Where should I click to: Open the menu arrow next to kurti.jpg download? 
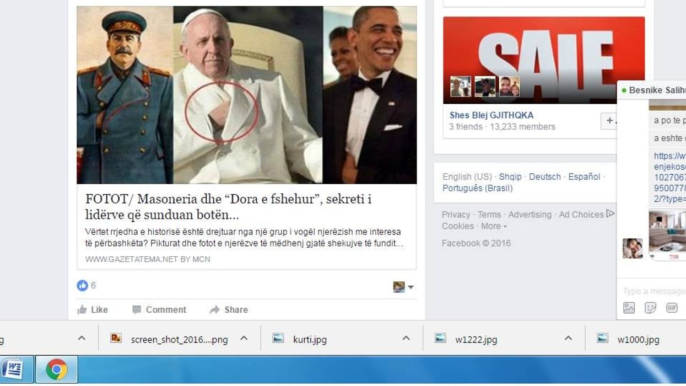406,339
